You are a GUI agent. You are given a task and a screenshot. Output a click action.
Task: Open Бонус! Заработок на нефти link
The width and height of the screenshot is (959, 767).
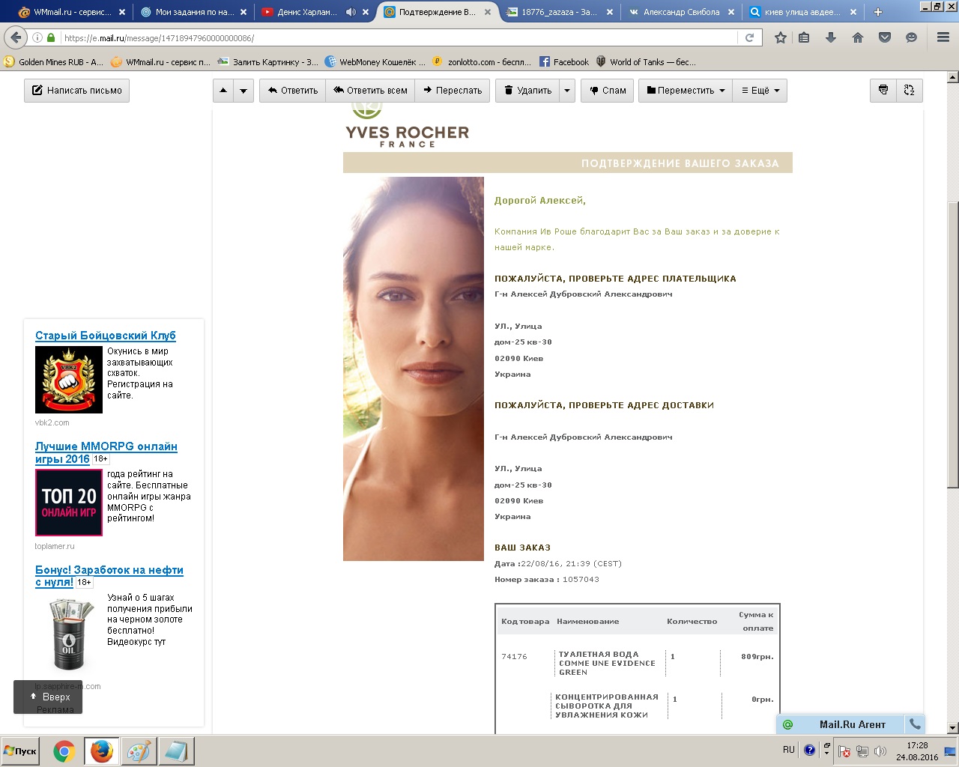click(x=109, y=576)
